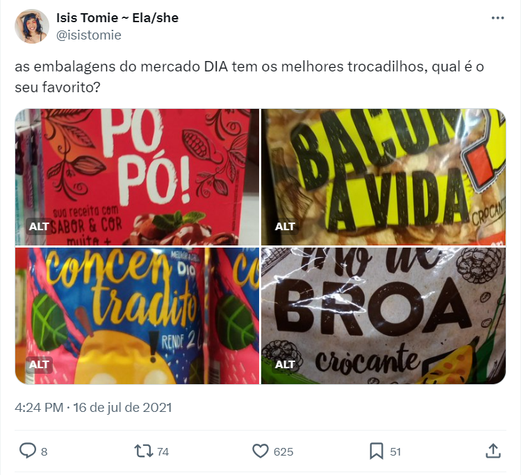The width and height of the screenshot is (521, 475).
Task: Like the tweet with the heart icon
Action: point(260,451)
